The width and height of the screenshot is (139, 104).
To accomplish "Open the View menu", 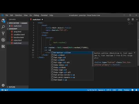I will [26, 15].
